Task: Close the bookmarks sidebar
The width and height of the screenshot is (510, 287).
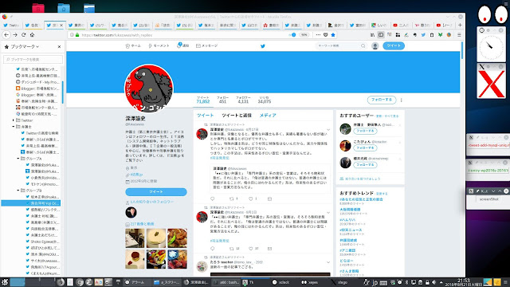Action: pos(59,47)
